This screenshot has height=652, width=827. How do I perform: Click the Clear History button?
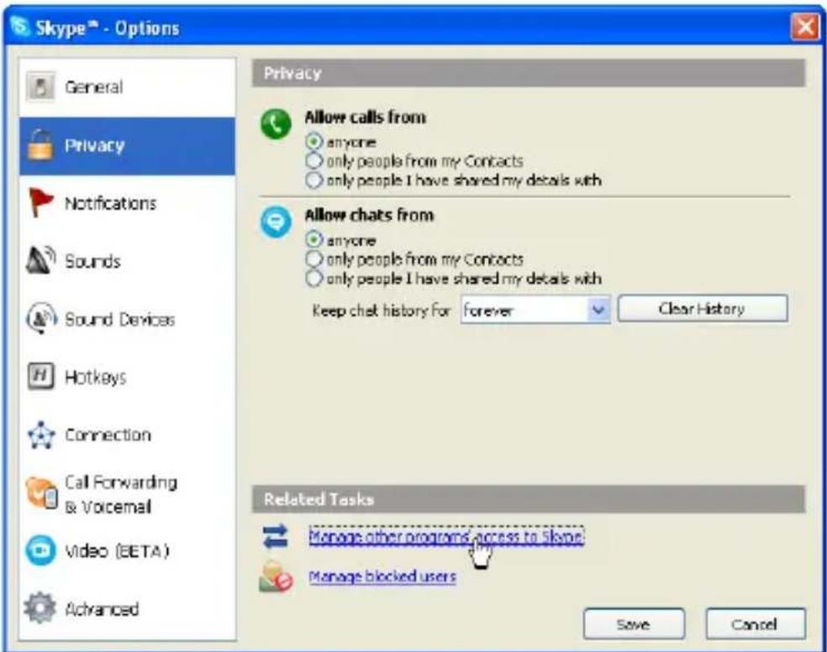(x=703, y=308)
